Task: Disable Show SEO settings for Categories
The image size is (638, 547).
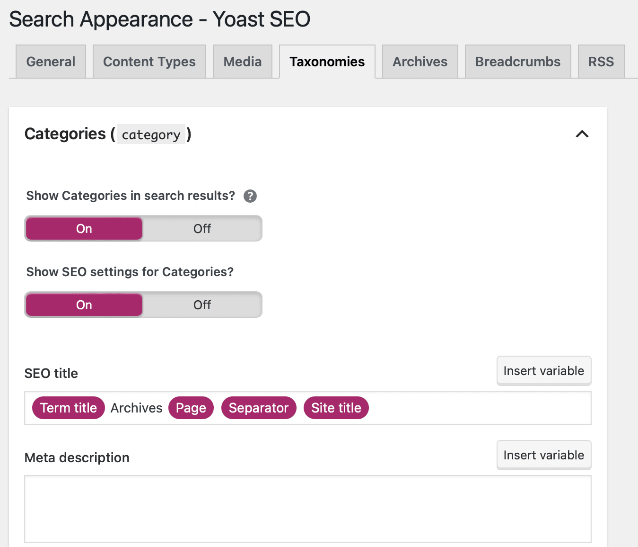Action: pyautogui.click(x=202, y=305)
